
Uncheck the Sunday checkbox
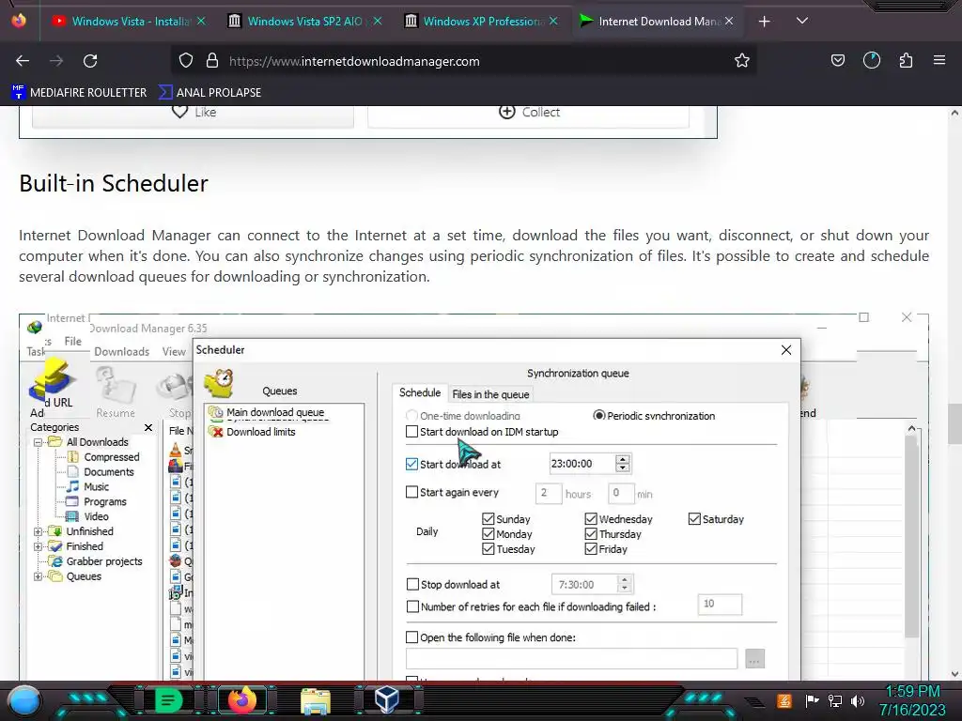pyautogui.click(x=489, y=519)
